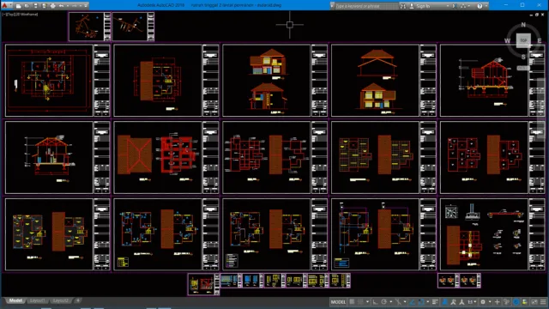Open the Workspace Switching dropdown arrow
Image resolution: width=549 pixels, height=309 pixels.
pos(490,302)
